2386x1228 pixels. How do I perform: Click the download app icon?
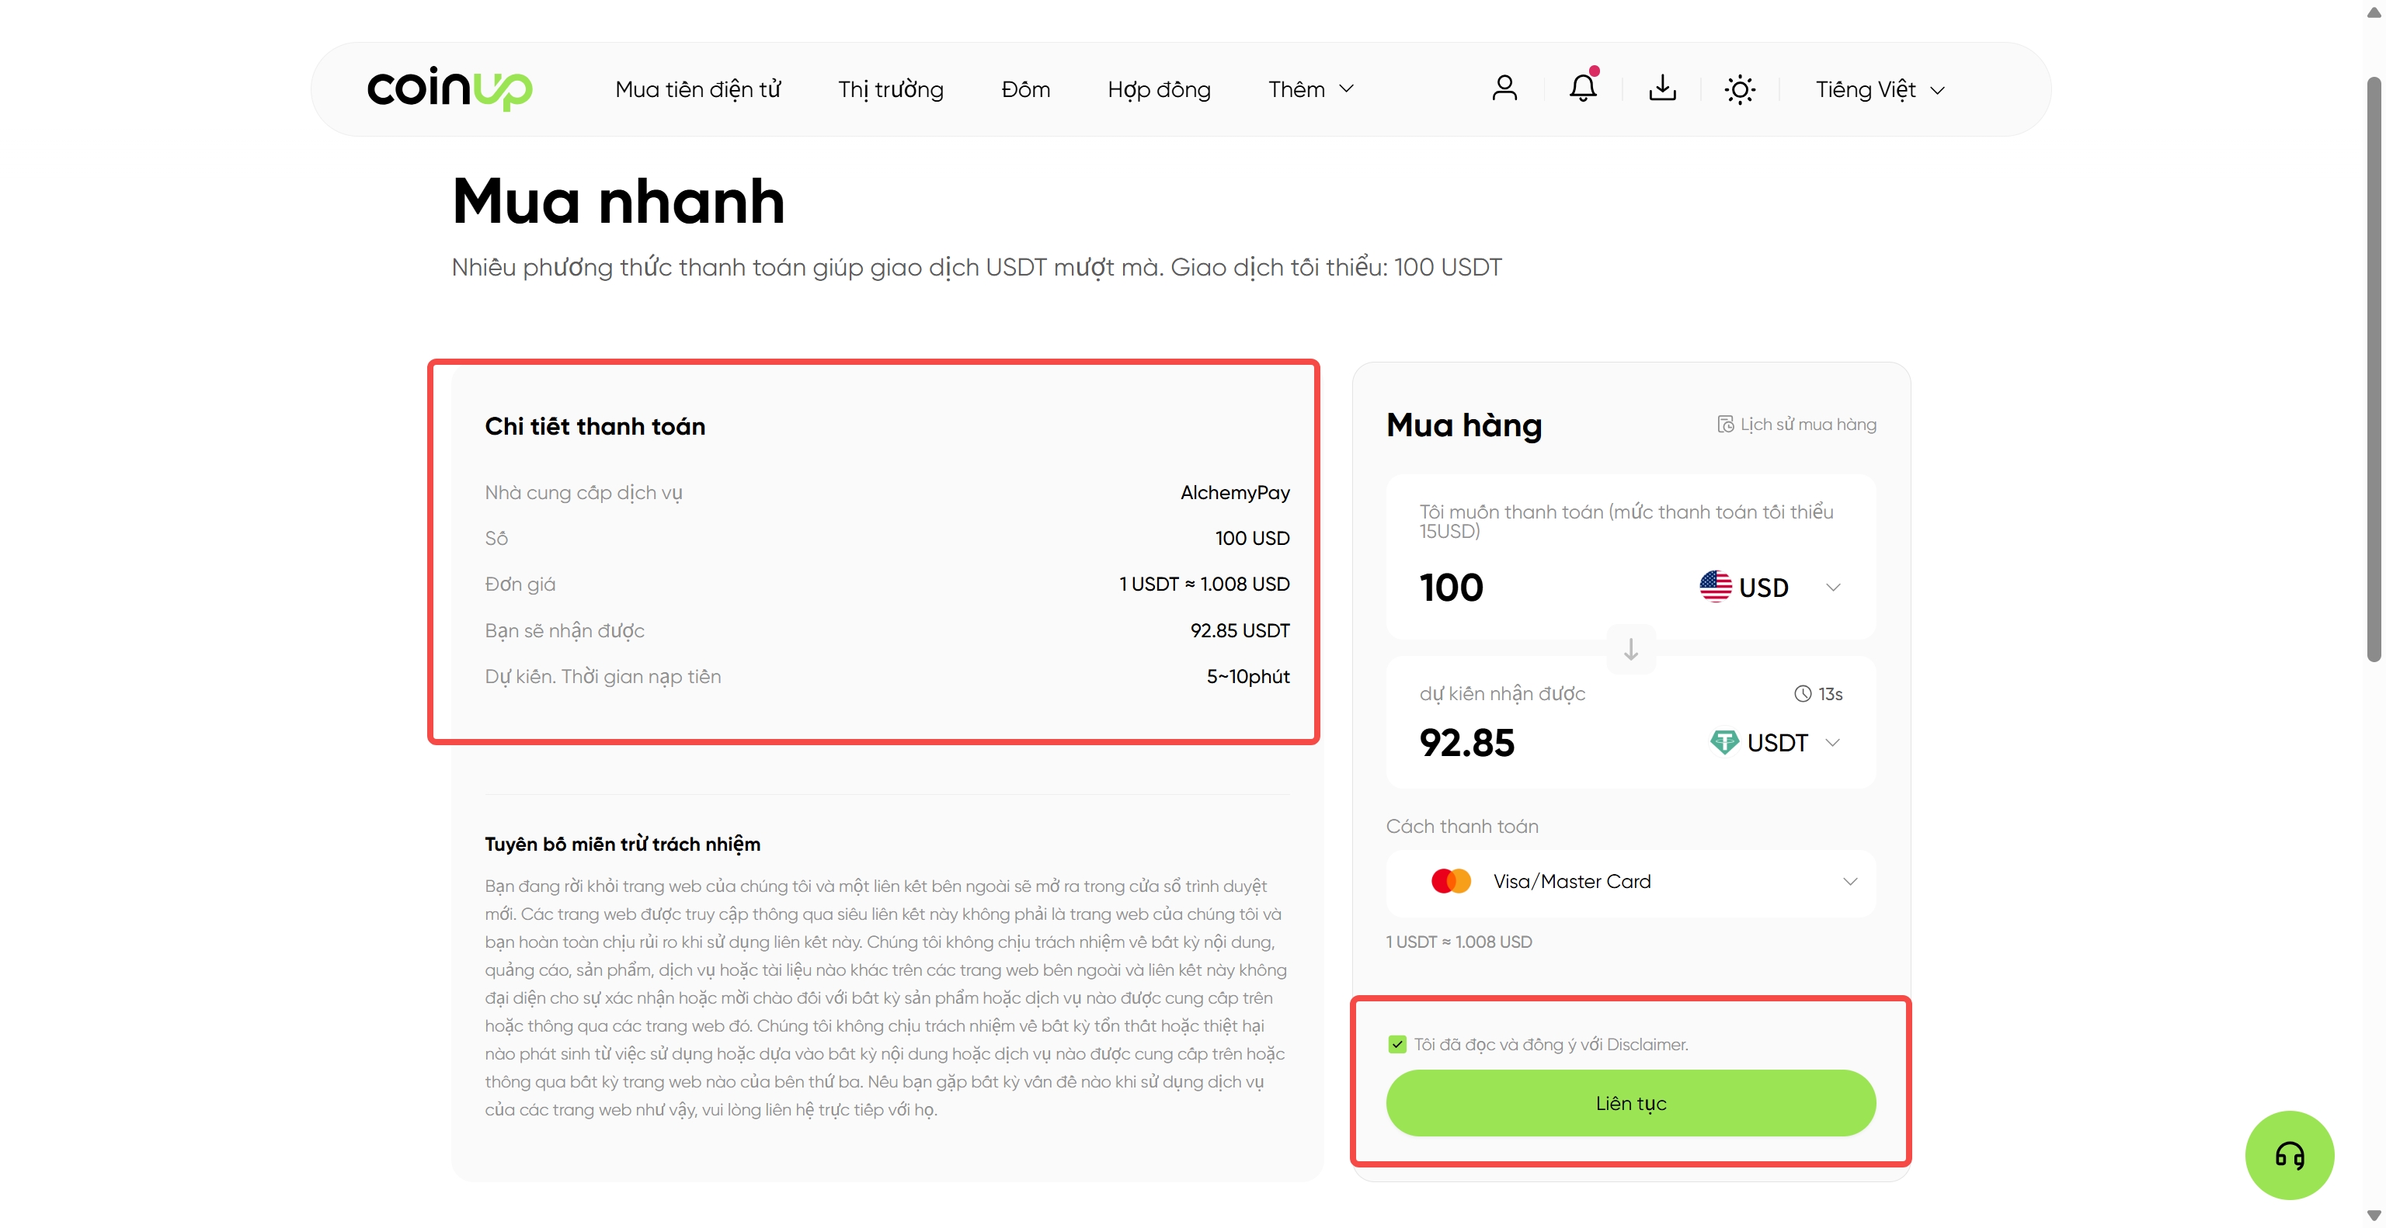[1663, 88]
